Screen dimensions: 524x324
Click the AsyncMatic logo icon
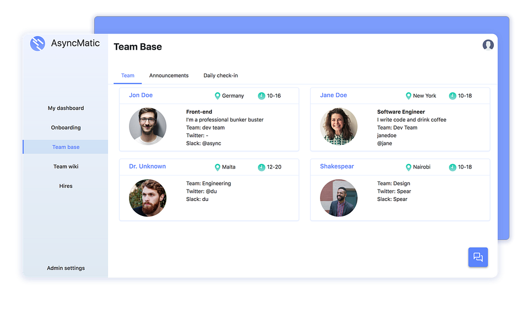[37, 43]
